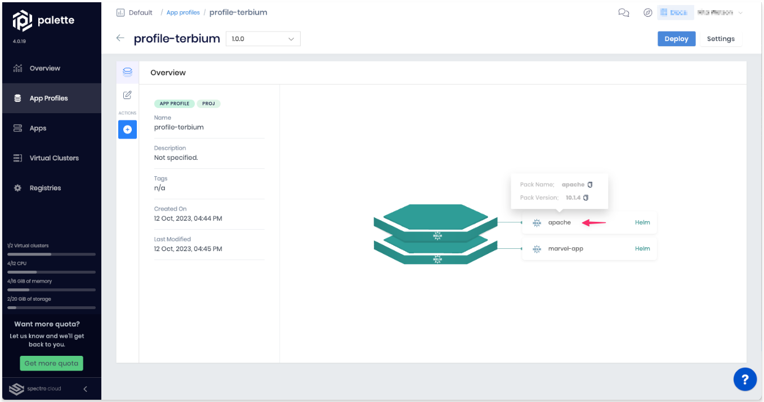Click the Description Not specified text
The height and width of the screenshot is (402, 764).
[x=176, y=158]
